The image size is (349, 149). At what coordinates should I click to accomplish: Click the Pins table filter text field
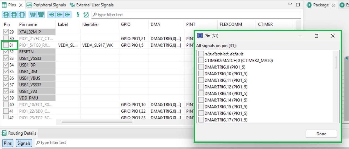(196, 15)
